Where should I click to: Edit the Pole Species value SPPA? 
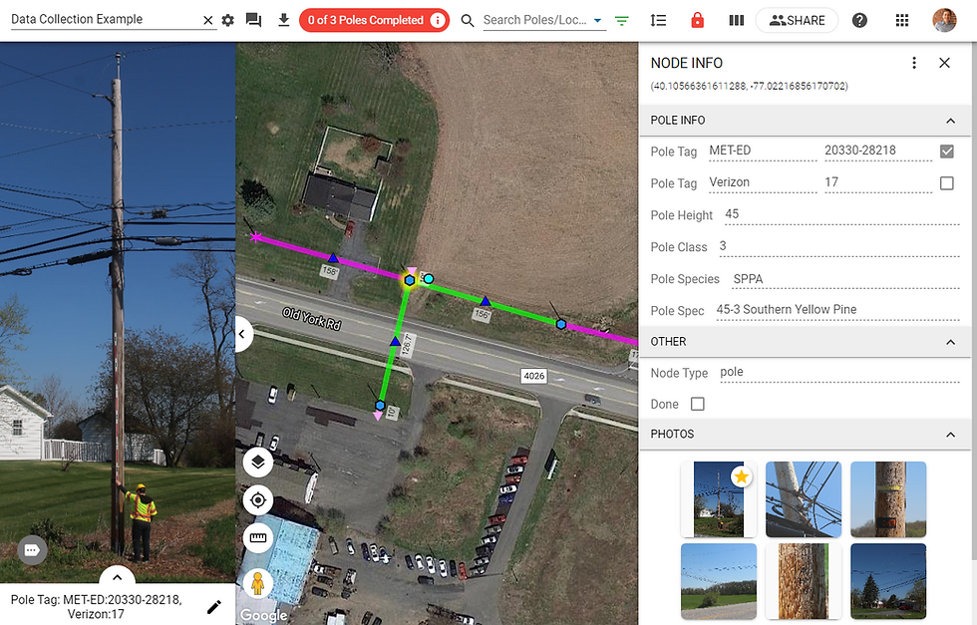pos(846,278)
